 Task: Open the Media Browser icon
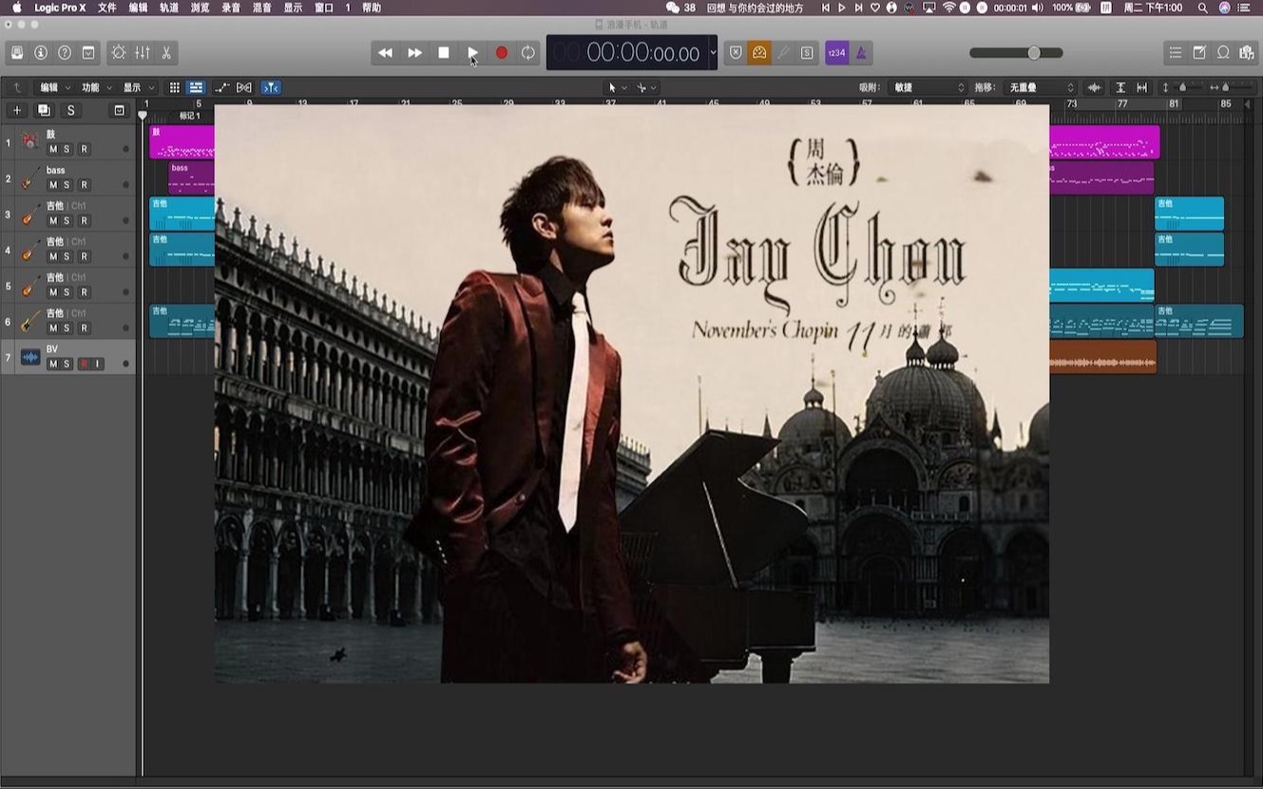(1247, 53)
